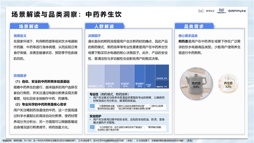Click the 养生壶 32% circular product image

[x=228, y=83]
